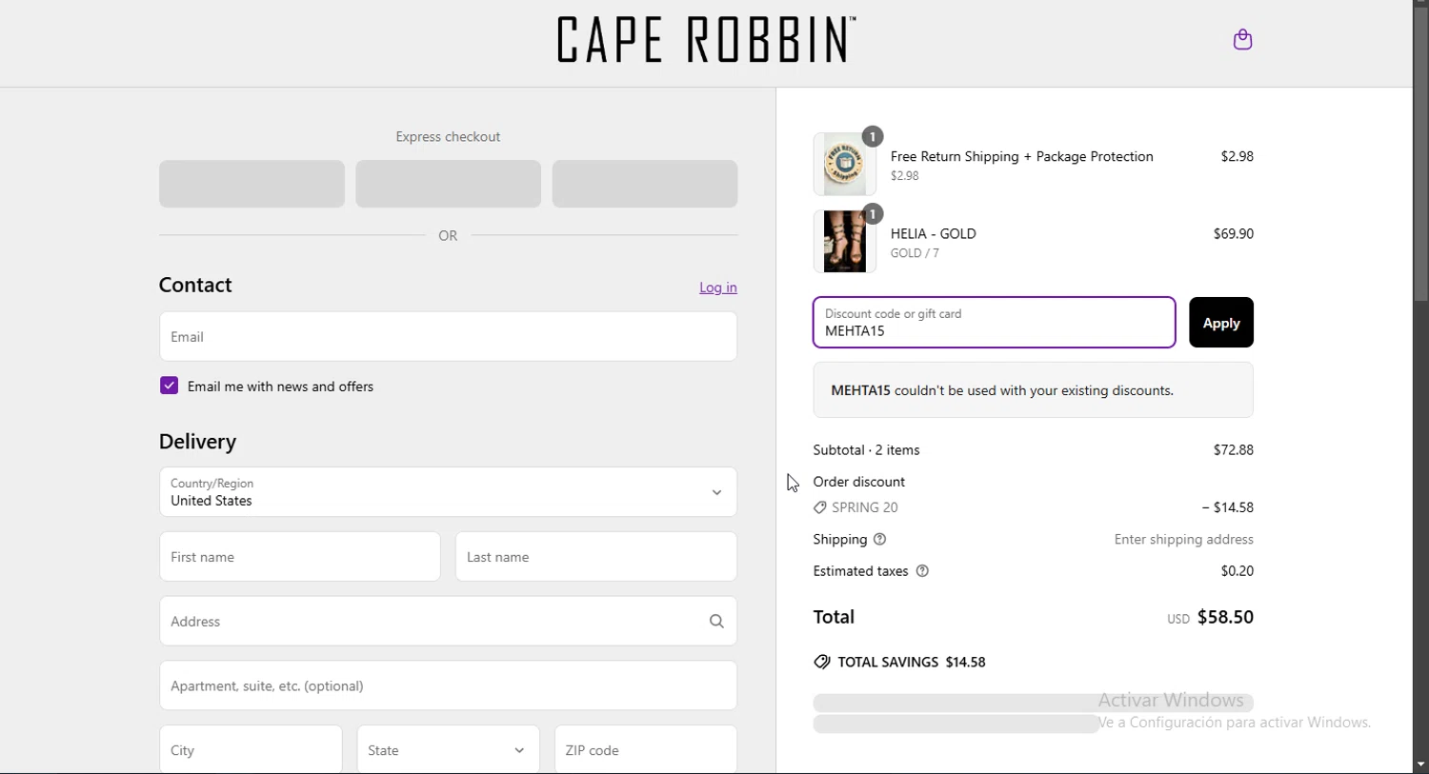Focus the City field

click(x=251, y=750)
